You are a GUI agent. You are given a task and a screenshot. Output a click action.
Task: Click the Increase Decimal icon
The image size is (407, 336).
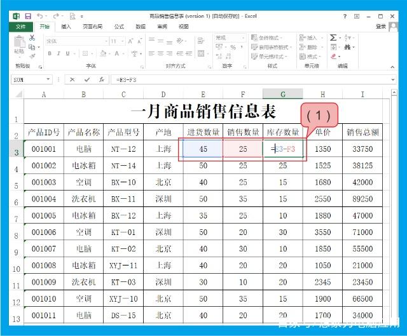pos(219,56)
